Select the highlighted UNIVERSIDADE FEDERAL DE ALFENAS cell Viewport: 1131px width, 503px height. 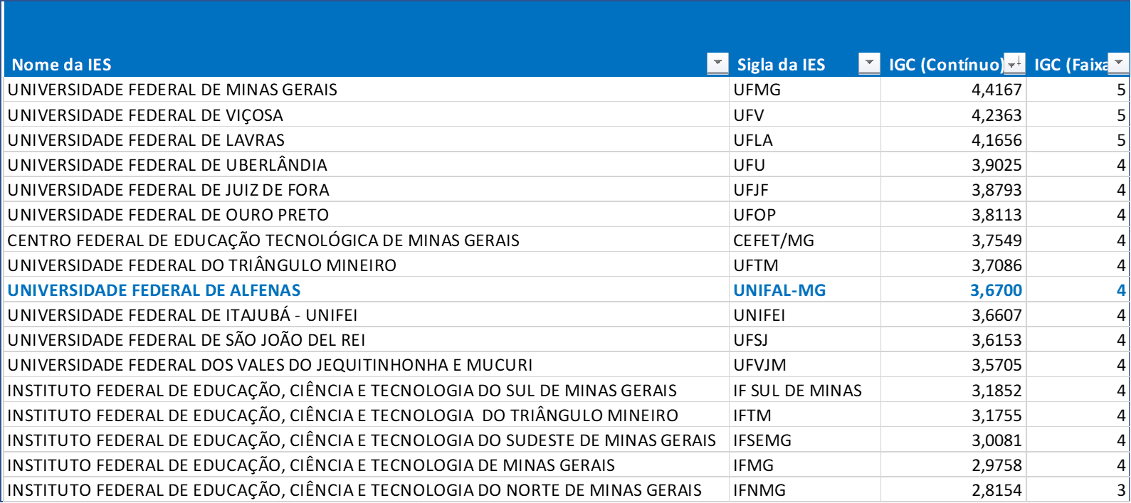[x=367, y=290]
